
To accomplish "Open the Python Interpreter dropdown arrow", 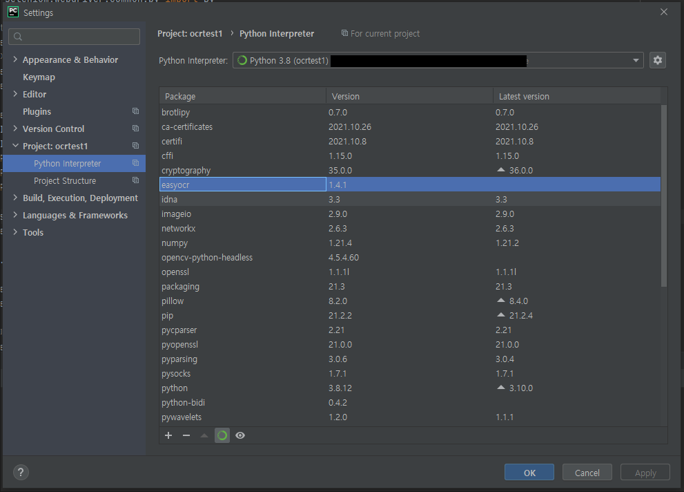I will coord(636,60).
